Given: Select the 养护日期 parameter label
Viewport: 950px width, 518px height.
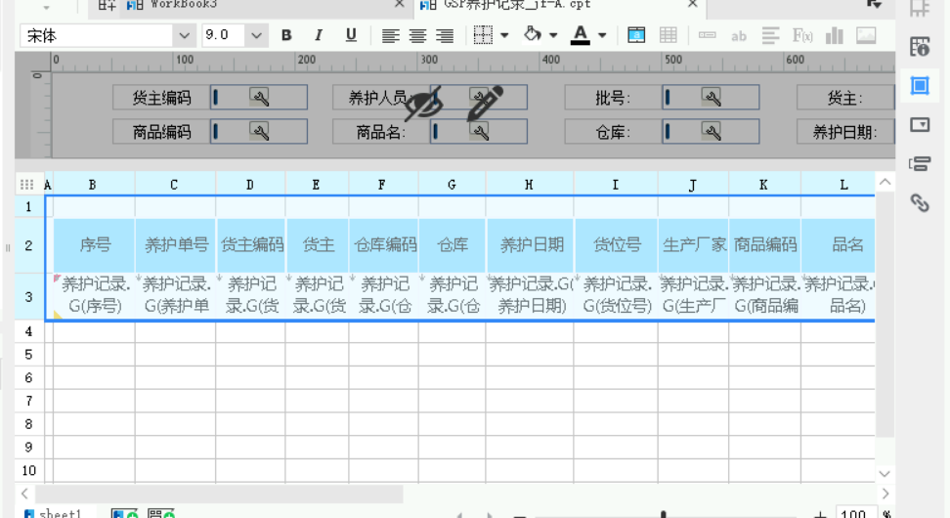Looking at the screenshot, I should 845,132.
